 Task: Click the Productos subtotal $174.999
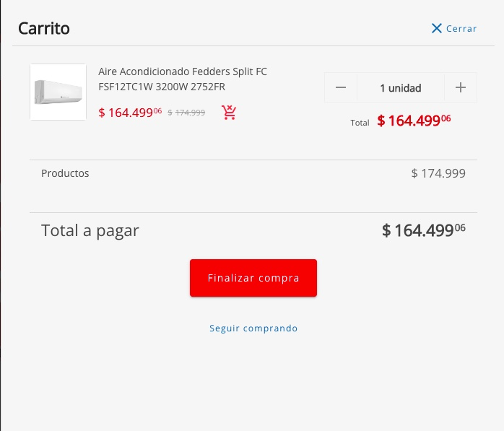(438, 173)
